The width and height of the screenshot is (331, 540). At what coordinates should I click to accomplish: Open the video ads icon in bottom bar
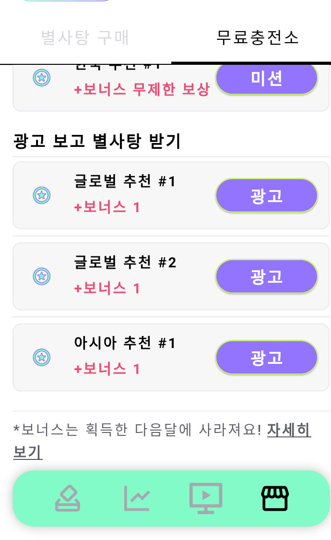[206, 498]
